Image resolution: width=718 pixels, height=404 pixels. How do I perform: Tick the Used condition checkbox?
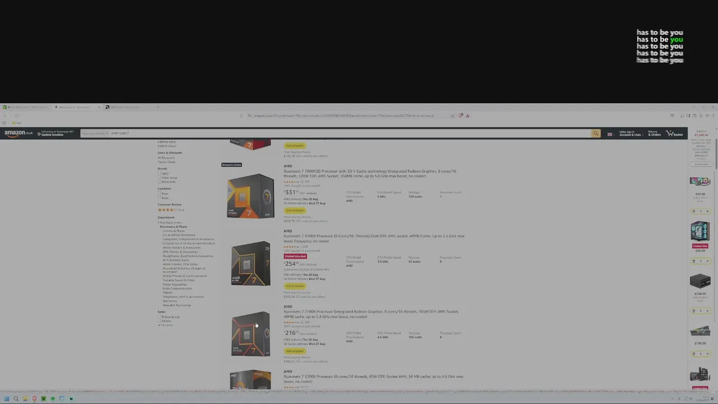coord(159,198)
